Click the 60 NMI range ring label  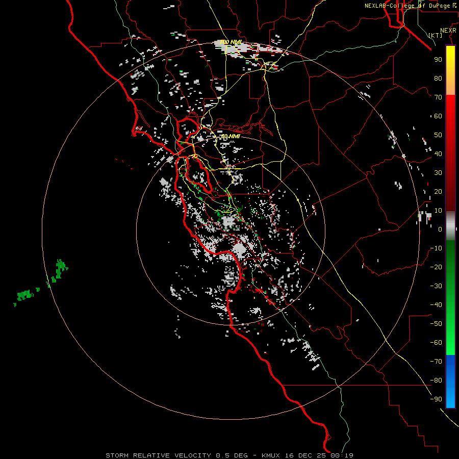click(231, 136)
